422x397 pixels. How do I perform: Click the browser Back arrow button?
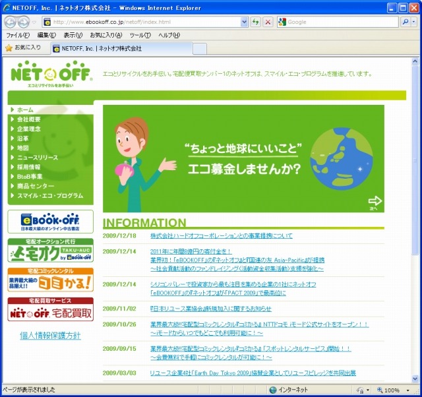[x=11, y=22]
